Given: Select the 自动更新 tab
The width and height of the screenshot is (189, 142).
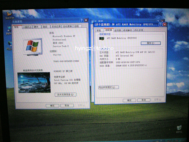Looking at the screenshot, I should [x=68, y=27].
